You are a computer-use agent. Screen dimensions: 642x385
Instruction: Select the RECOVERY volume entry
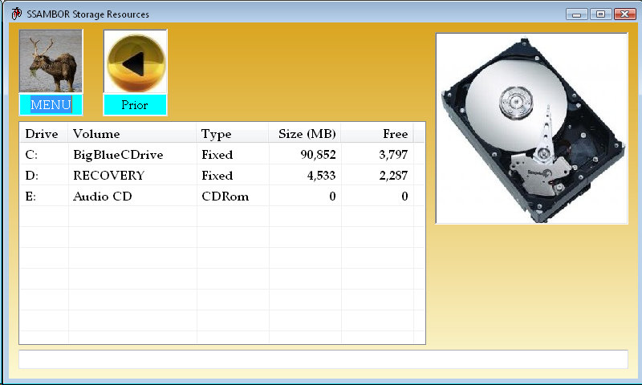tap(108, 176)
